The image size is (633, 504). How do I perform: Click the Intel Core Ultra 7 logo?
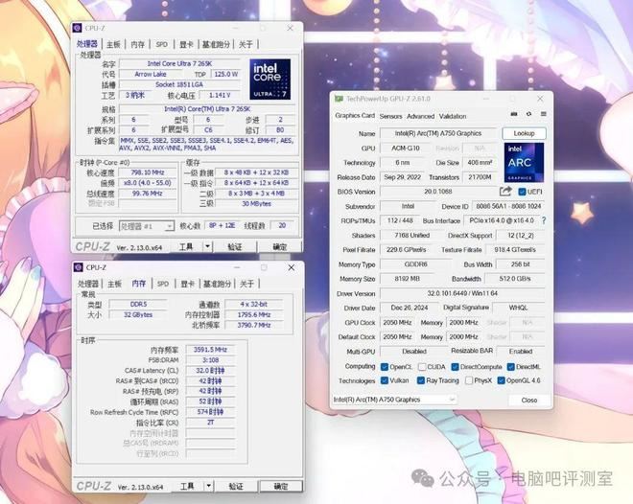pos(270,79)
